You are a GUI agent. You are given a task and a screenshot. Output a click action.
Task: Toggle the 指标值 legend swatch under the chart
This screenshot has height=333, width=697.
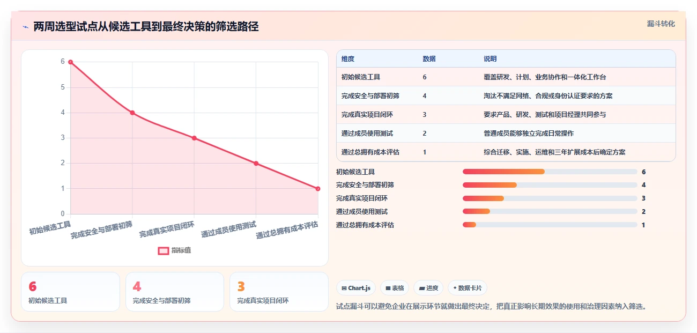point(163,250)
